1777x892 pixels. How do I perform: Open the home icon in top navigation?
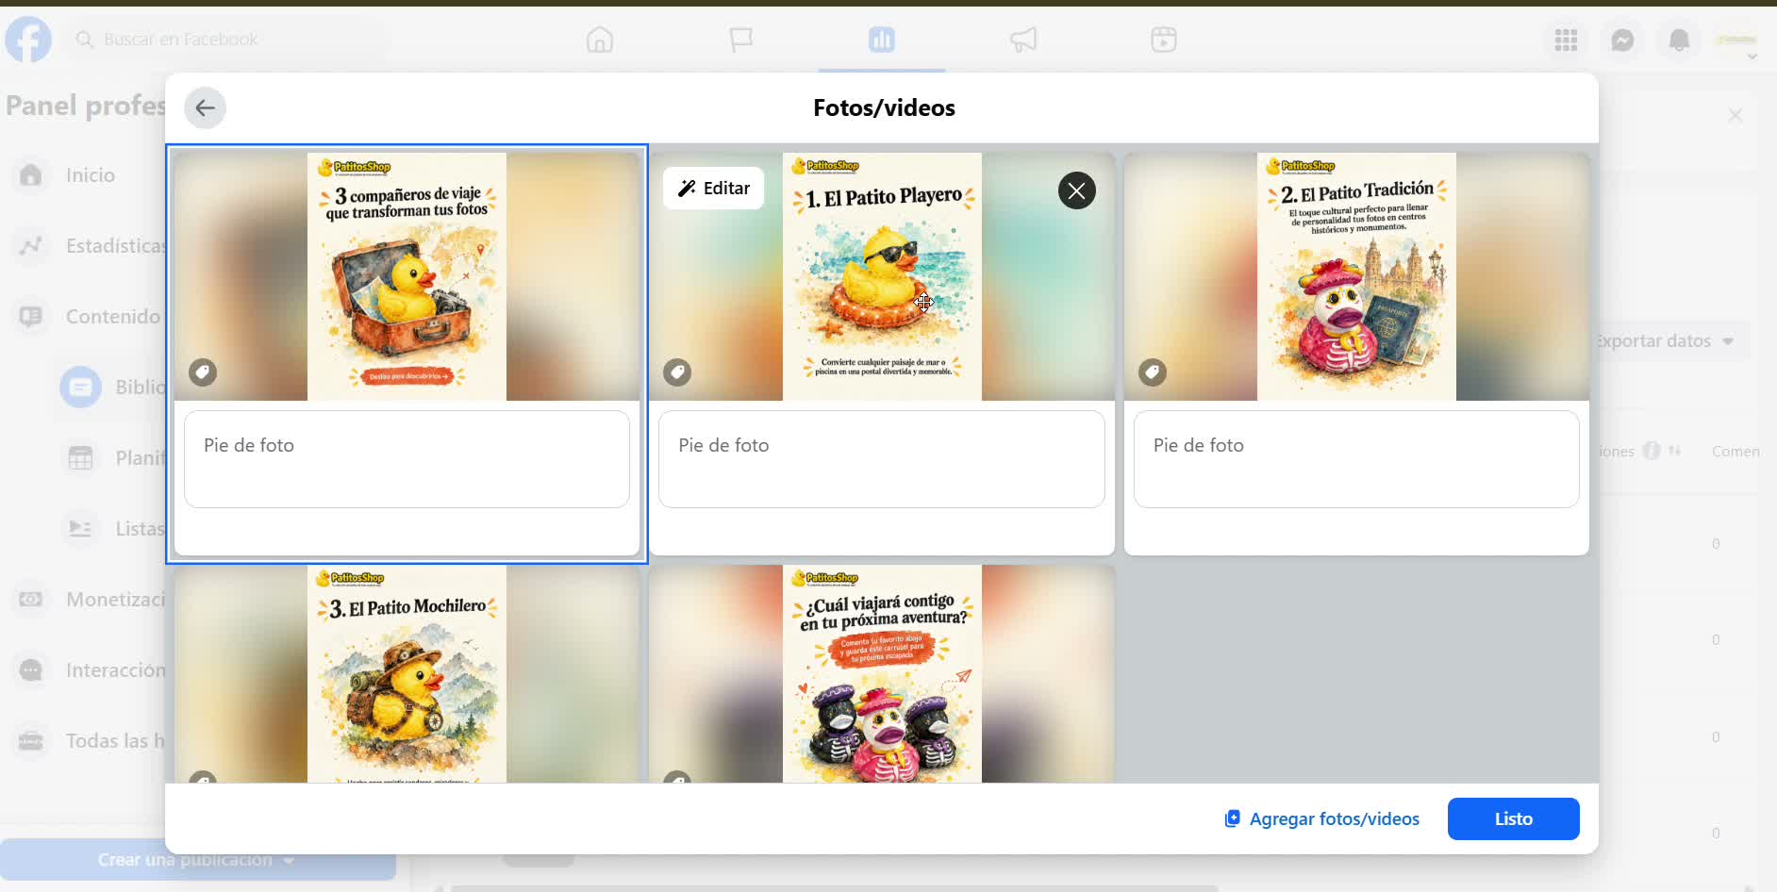point(600,40)
